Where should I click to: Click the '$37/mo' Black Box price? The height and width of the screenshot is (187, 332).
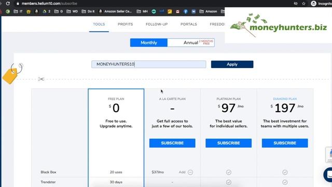click(x=158, y=172)
